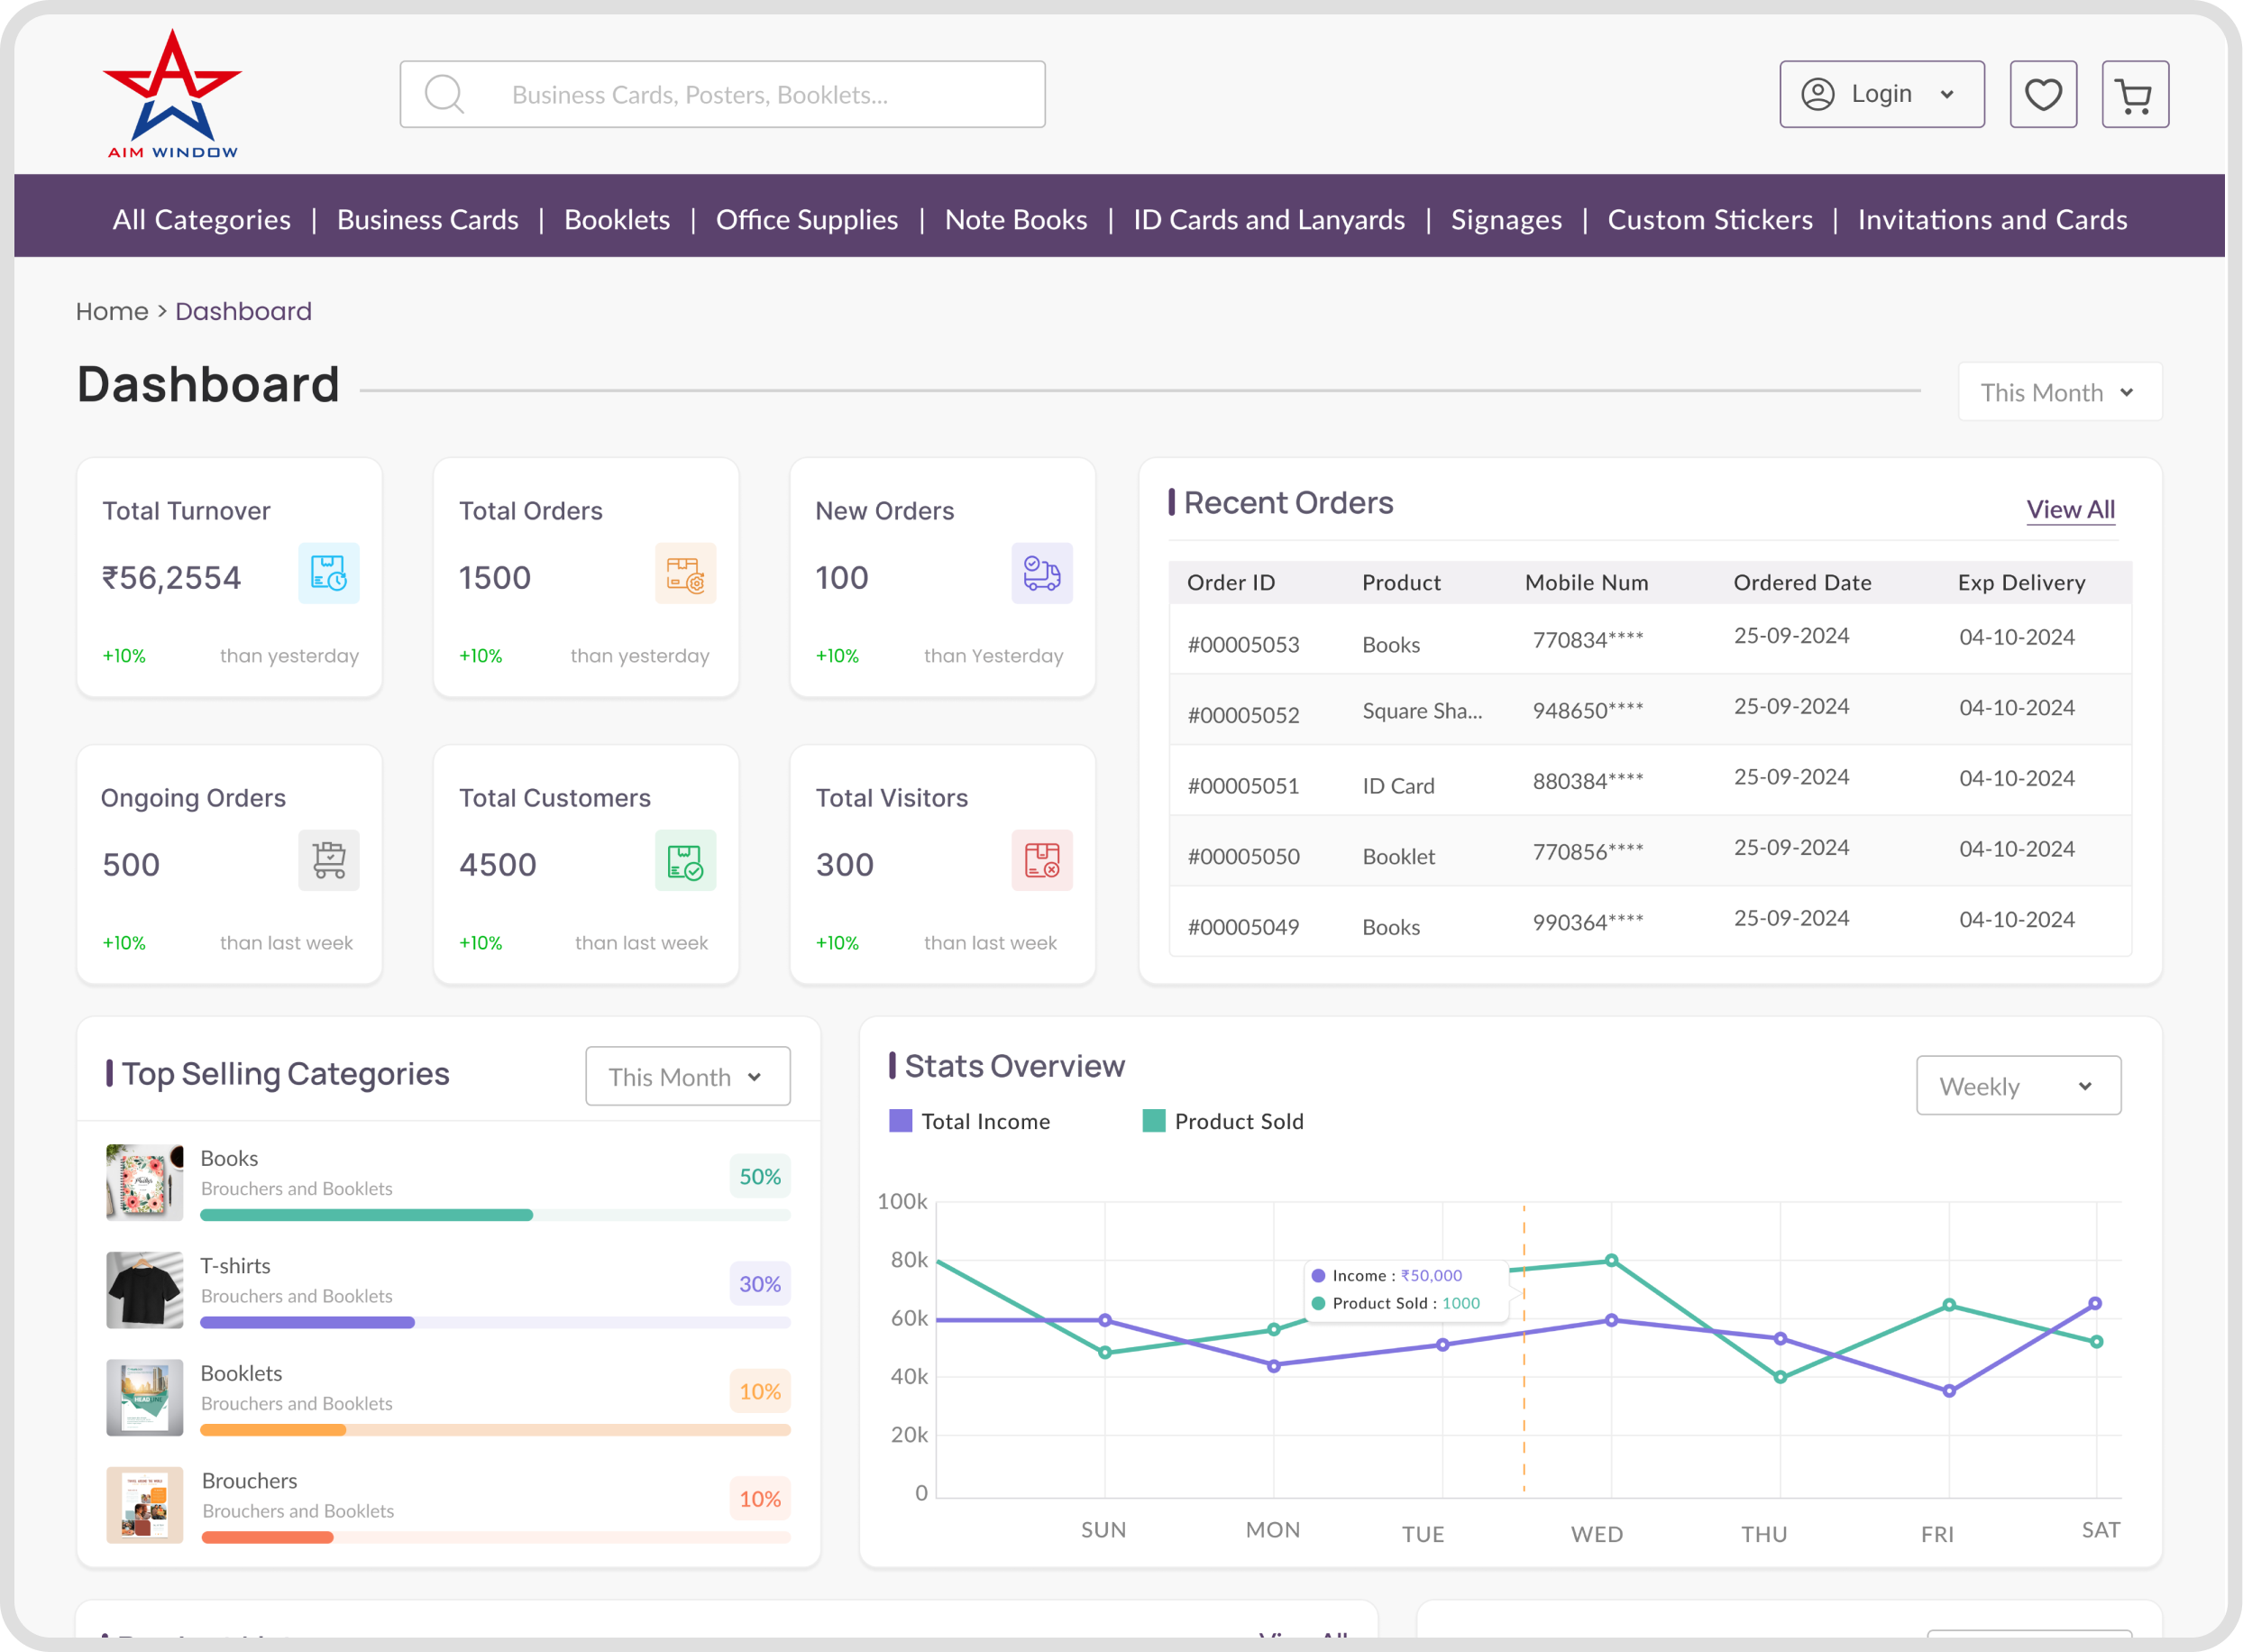This screenshot has width=2243, height=1652.
Task: Click the Ongoing Orders cart icon
Action: (328, 860)
